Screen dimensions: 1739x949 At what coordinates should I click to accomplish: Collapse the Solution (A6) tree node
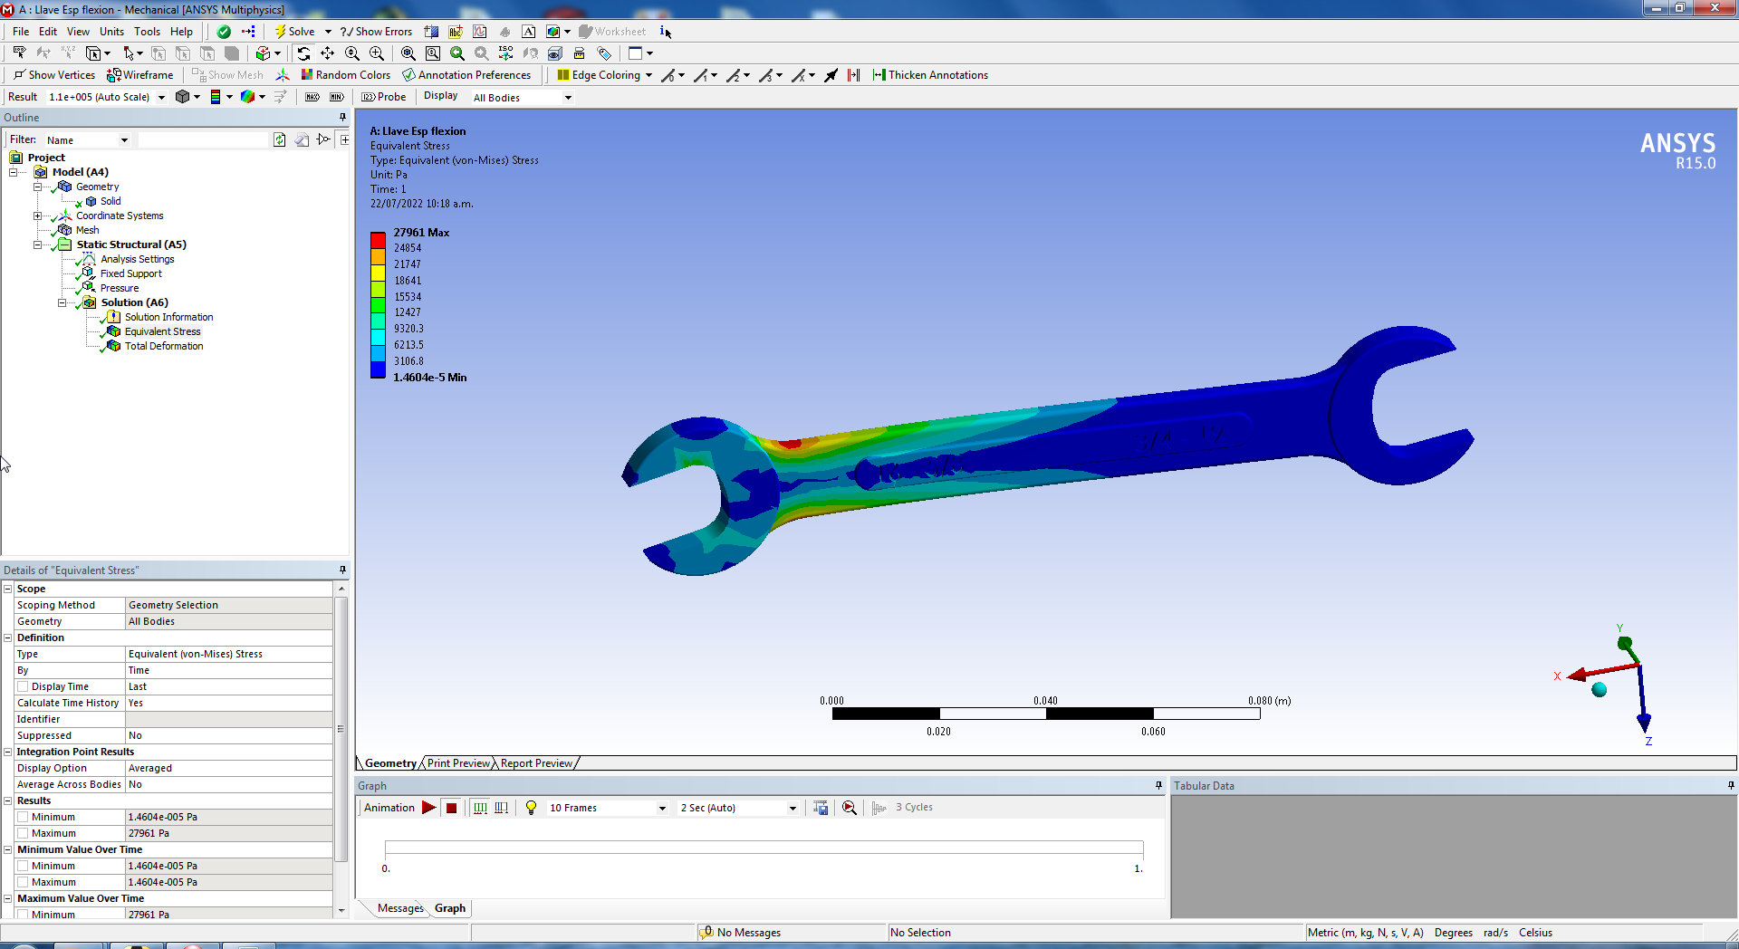tap(62, 302)
